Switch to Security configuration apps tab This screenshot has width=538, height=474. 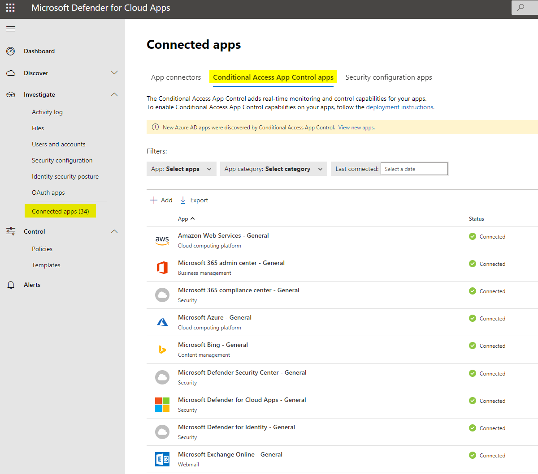click(388, 77)
